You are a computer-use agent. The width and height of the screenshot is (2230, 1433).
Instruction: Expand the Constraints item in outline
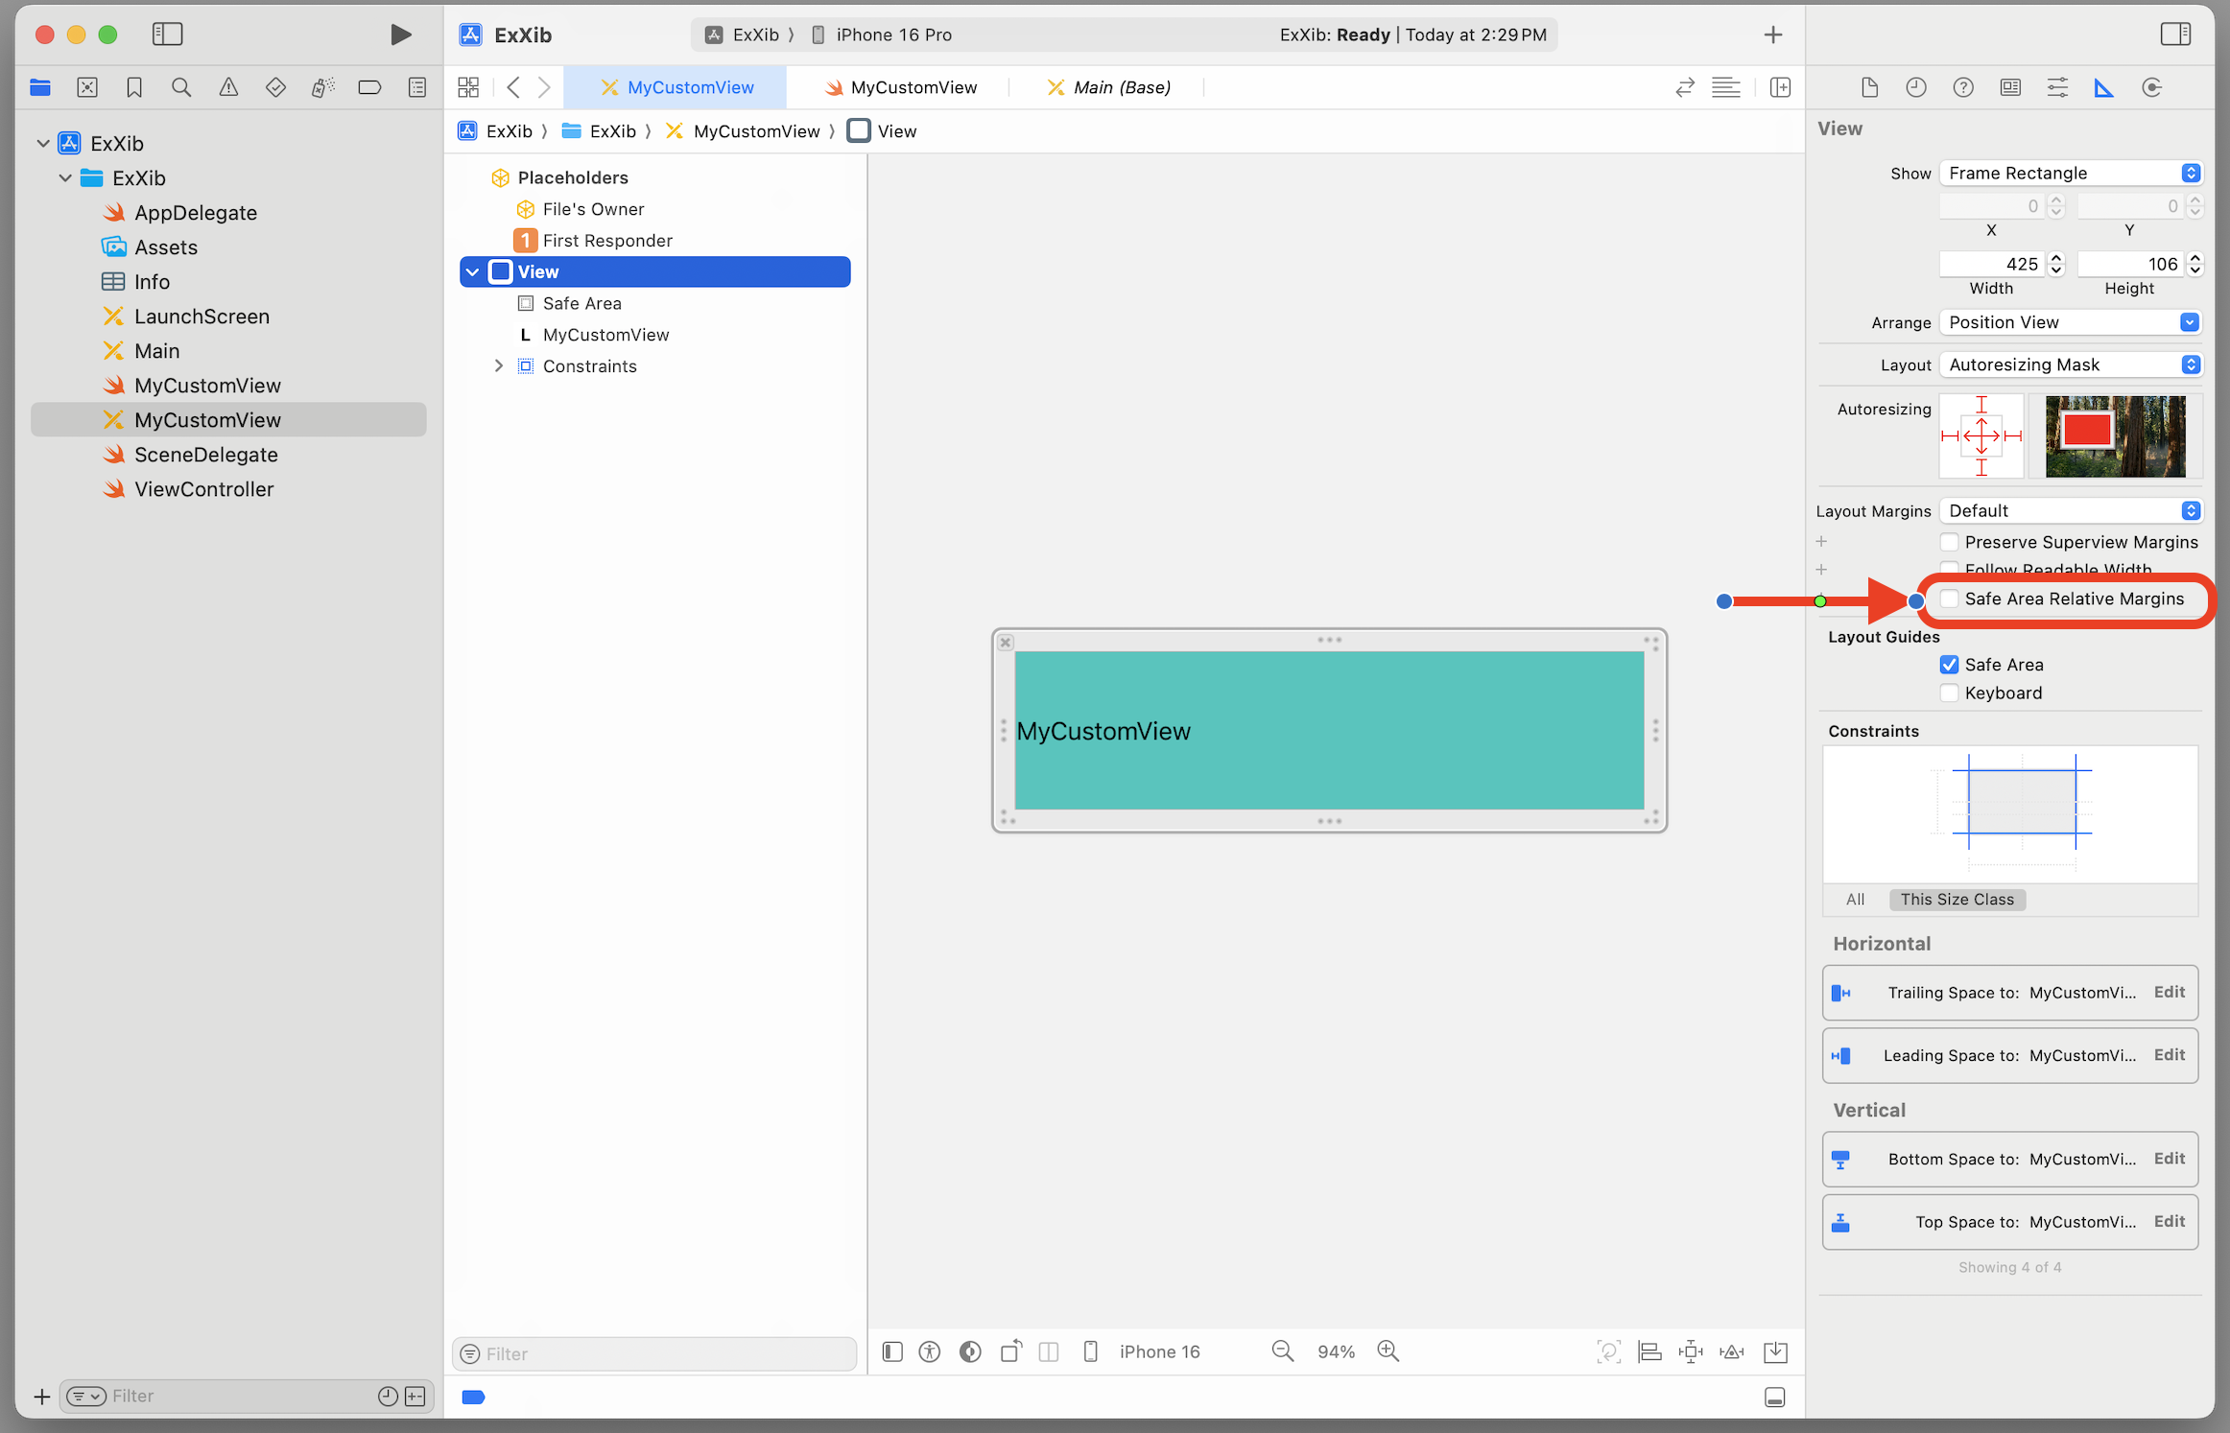tap(498, 366)
